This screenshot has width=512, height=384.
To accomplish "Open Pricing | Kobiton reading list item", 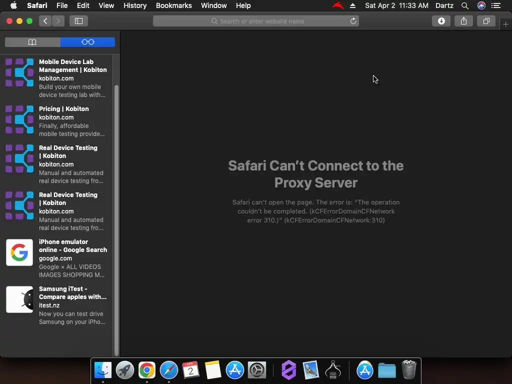I will [x=56, y=121].
